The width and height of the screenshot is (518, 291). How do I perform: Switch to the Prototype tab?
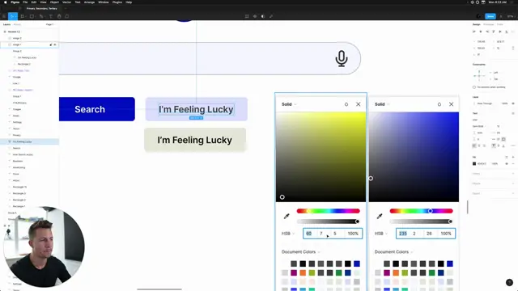pyautogui.click(x=488, y=24)
